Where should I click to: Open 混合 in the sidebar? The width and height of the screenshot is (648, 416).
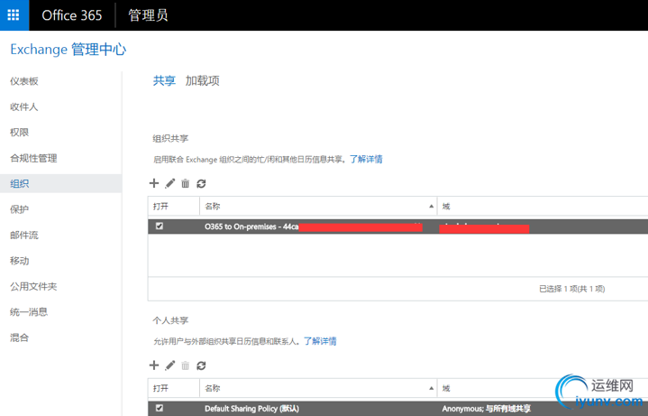pos(20,337)
